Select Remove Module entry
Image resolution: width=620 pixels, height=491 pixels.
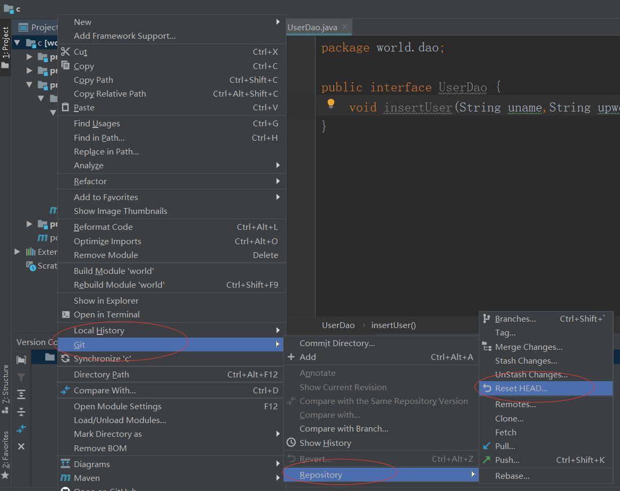(172, 255)
